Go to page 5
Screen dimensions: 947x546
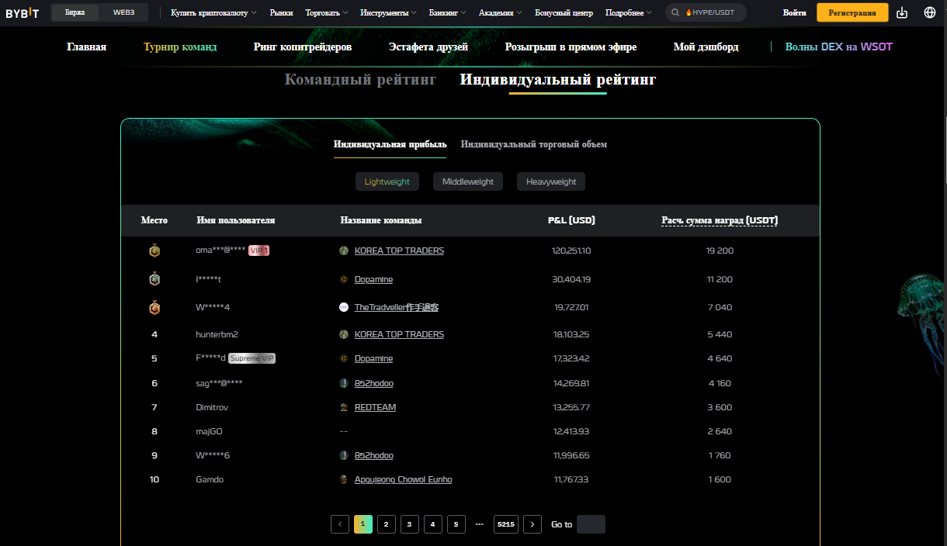(x=456, y=524)
